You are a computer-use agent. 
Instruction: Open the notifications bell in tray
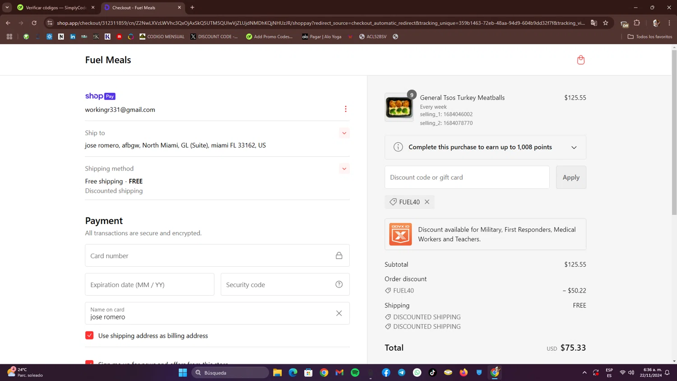click(x=667, y=372)
